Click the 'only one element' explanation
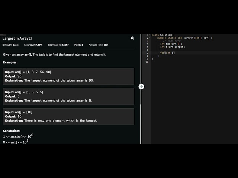238x178 pixels. (51, 121)
